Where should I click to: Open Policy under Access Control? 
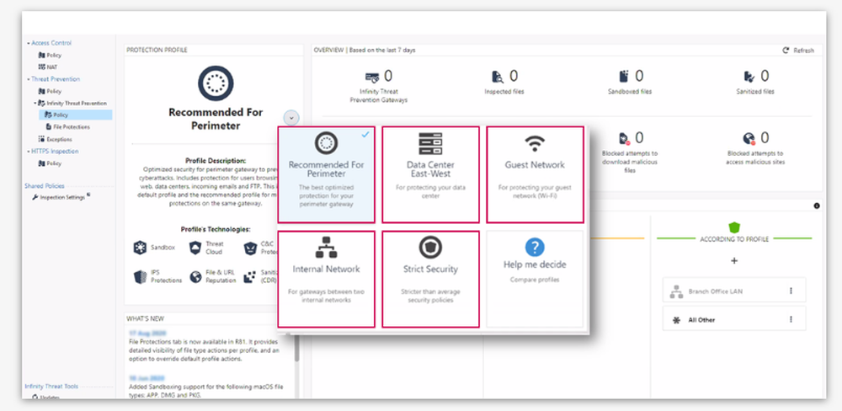(x=50, y=56)
